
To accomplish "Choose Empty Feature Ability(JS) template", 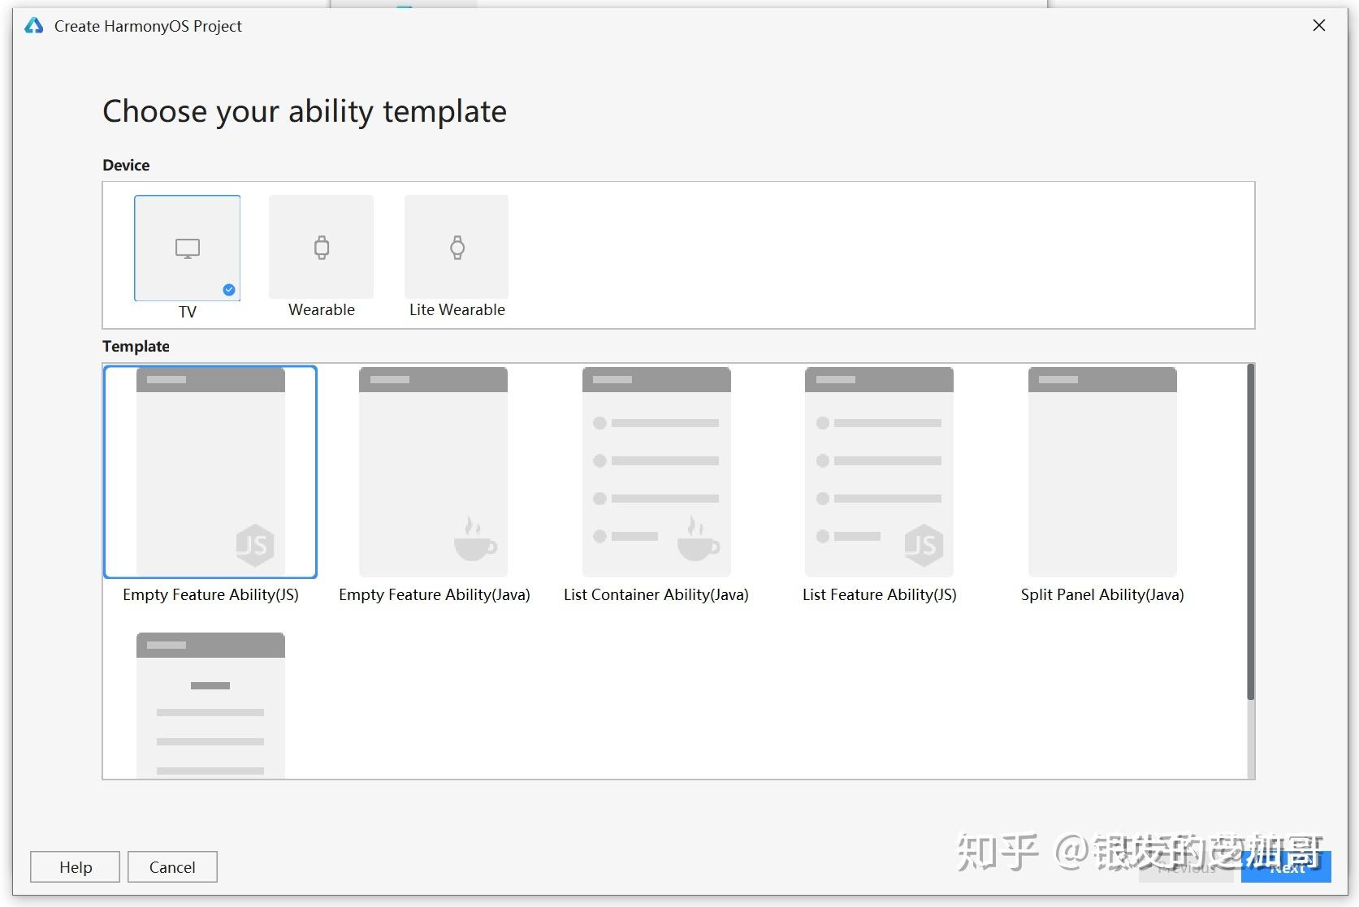I will click(210, 472).
